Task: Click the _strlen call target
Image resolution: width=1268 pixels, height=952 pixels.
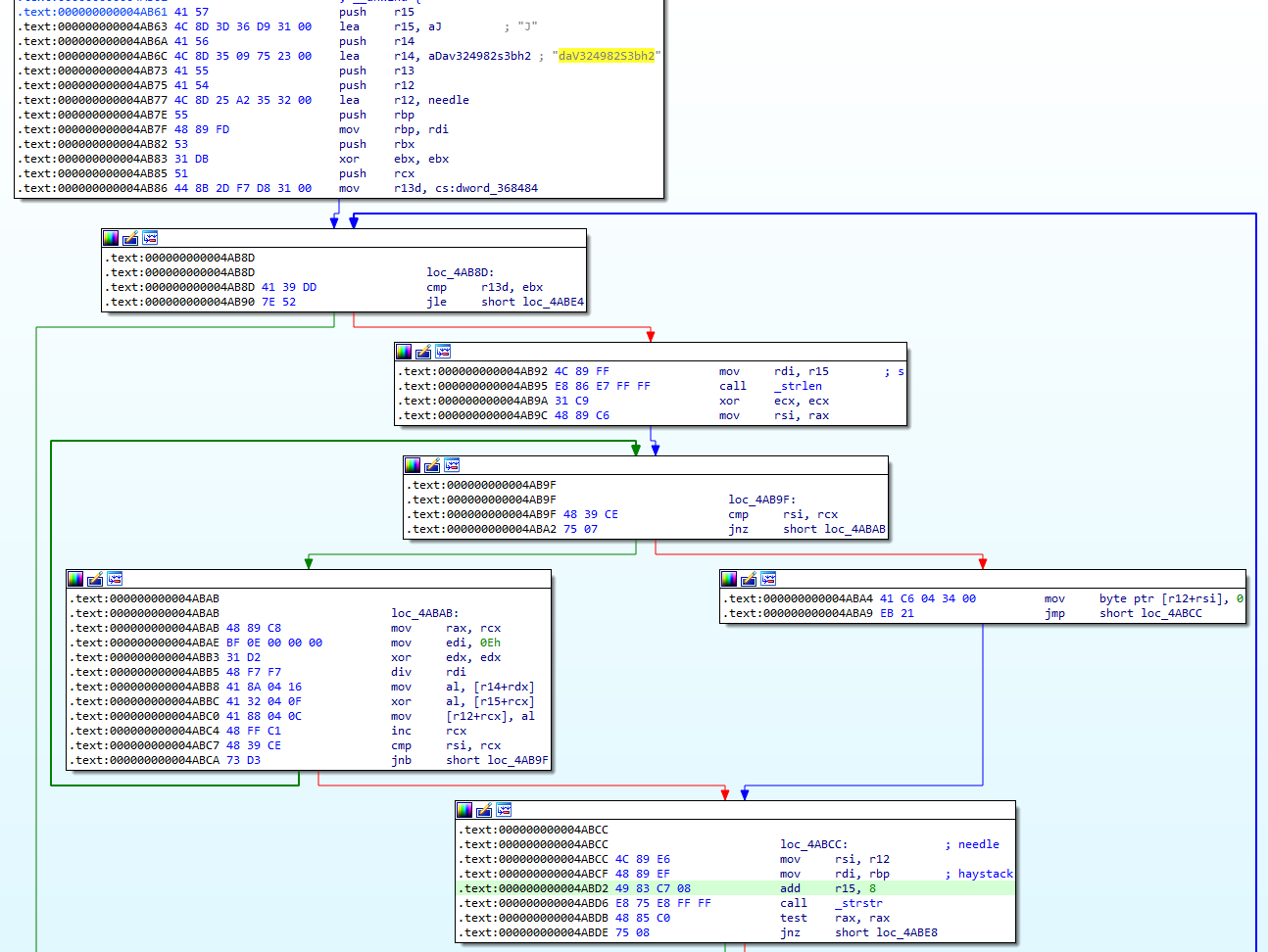Action: [798, 386]
